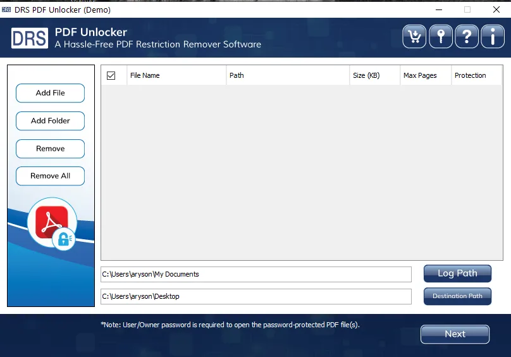
Task: Minimize the DRS PDF Unlocker window
Action: coord(439,9)
